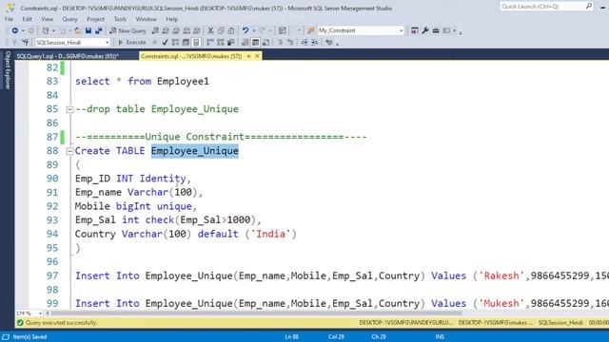The height and width of the screenshot is (342, 609).
Task: Open the Undo history dropdown arrow
Action: point(254,30)
